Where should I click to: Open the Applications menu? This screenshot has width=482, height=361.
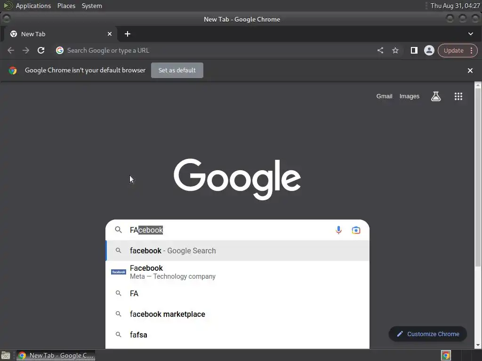point(33,6)
